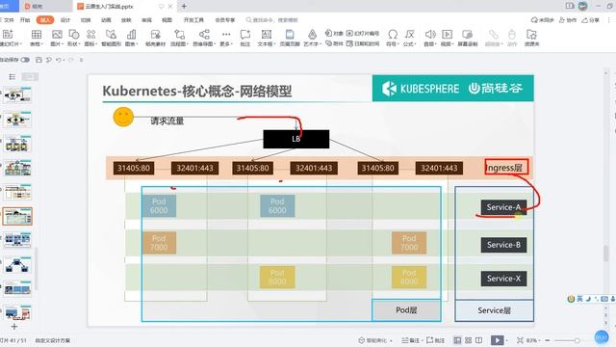
Task: Open the More (更多) ribbon items
Action: (226, 38)
